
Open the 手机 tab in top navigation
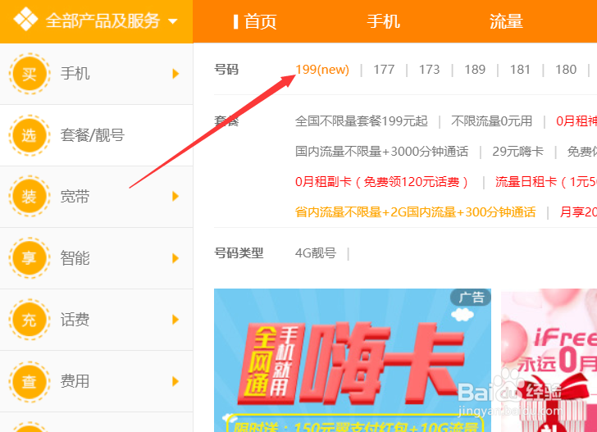tap(383, 21)
